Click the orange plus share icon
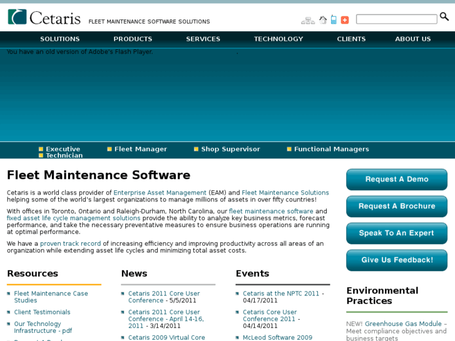The height and width of the screenshot is (341, 455). click(345, 20)
